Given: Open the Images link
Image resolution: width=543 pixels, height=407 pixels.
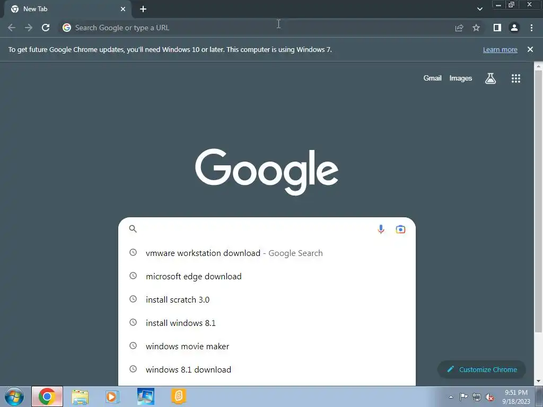Looking at the screenshot, I should click(x=461, y=78).
